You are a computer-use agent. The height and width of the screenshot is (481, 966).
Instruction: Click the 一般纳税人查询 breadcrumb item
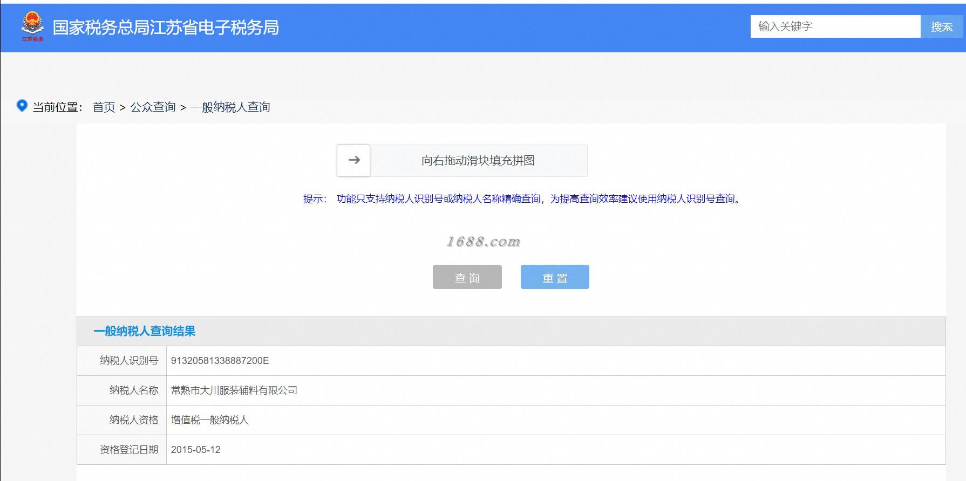230,107
